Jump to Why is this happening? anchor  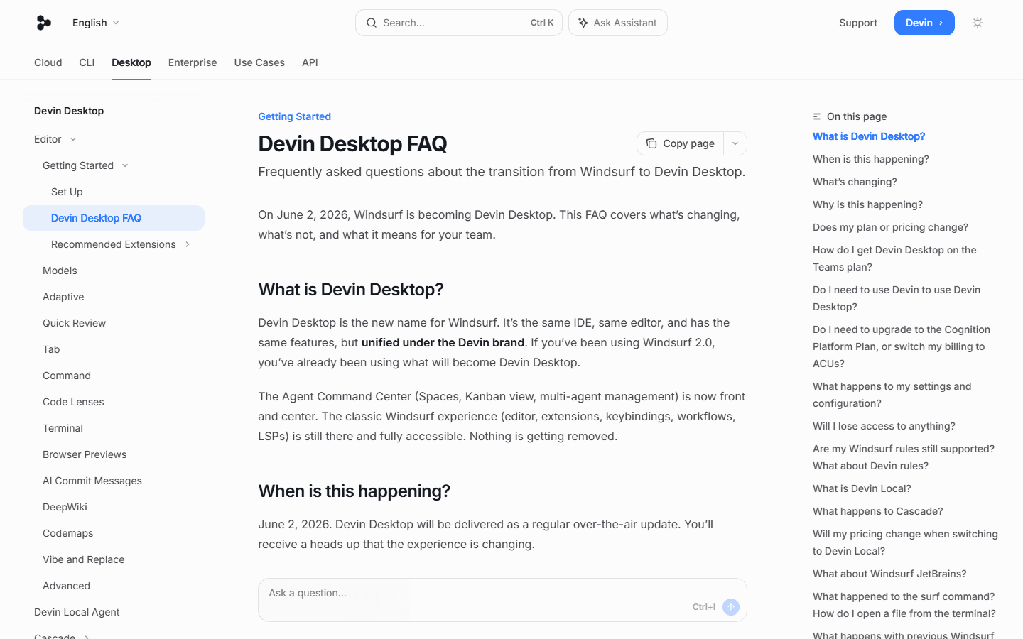point(867,204)
